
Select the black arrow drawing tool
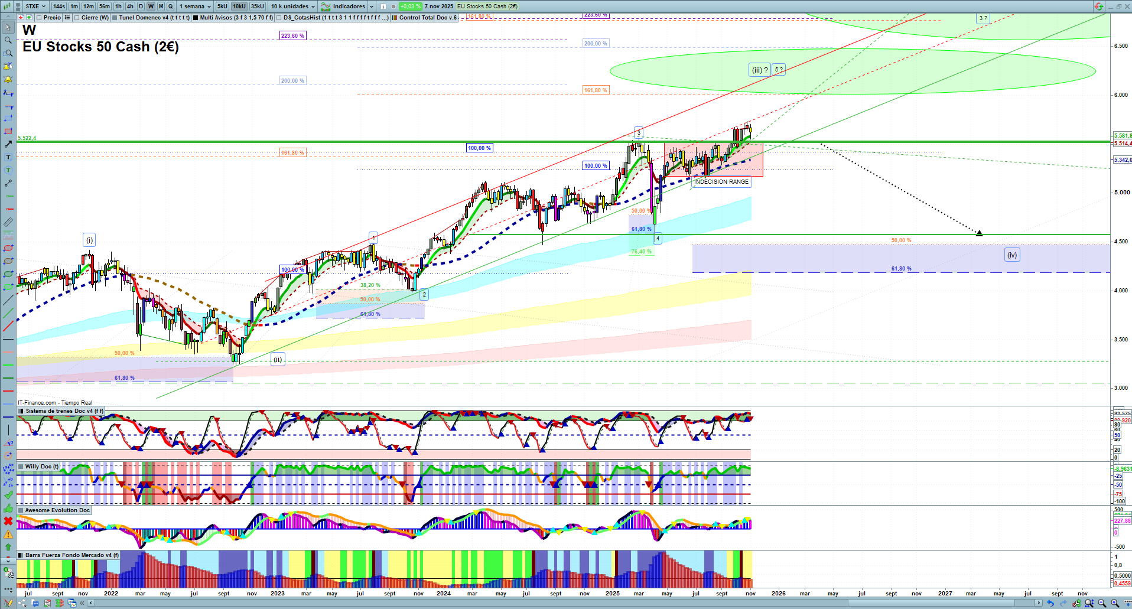tap(8, 144)
